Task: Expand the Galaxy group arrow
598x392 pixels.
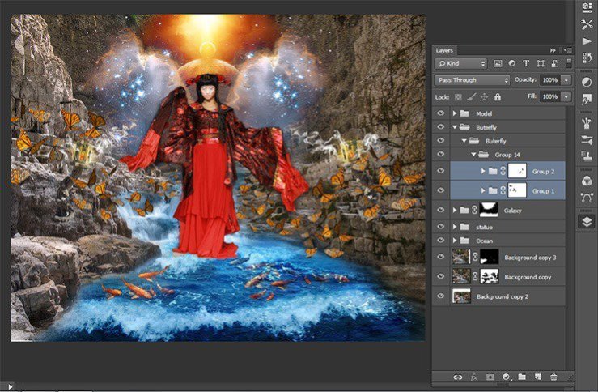Action: pos(455,210)
